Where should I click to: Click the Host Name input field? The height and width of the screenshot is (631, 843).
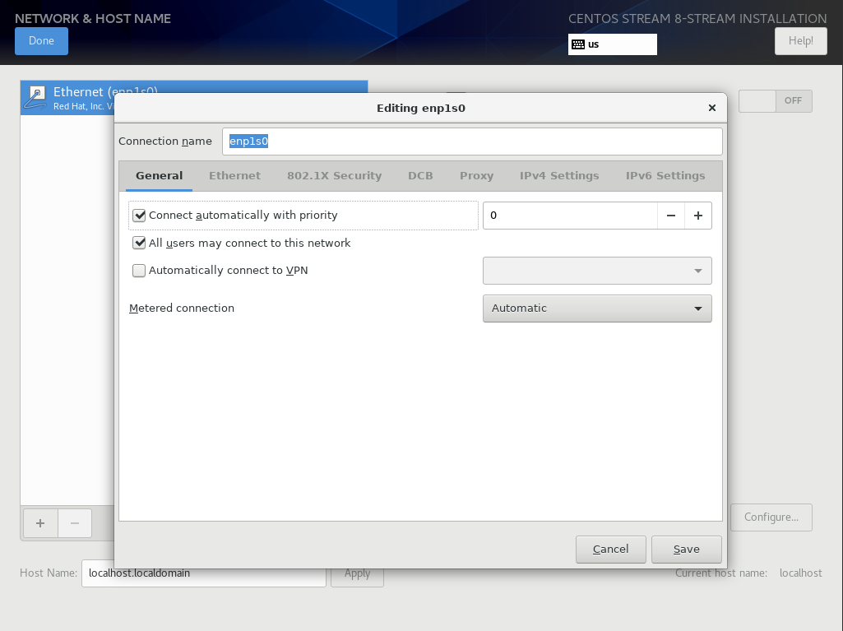coord(204,573)
